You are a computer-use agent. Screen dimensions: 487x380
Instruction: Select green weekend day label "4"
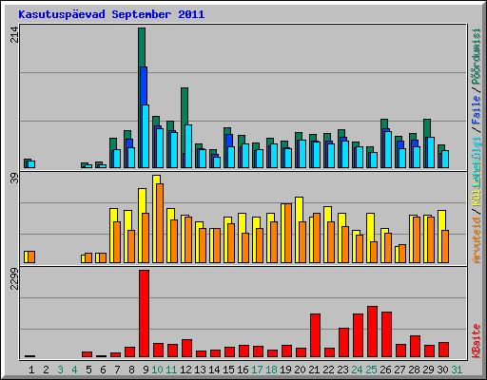coord(74,370)
